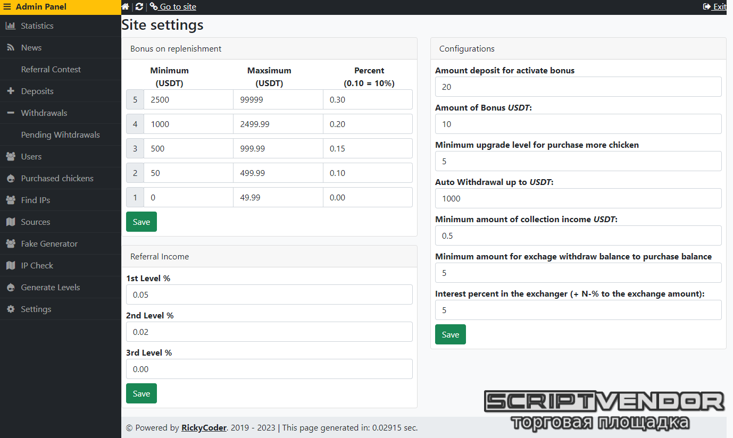Click the plus icon next to Deposits
733x438 pixels.
click(10, 91)
